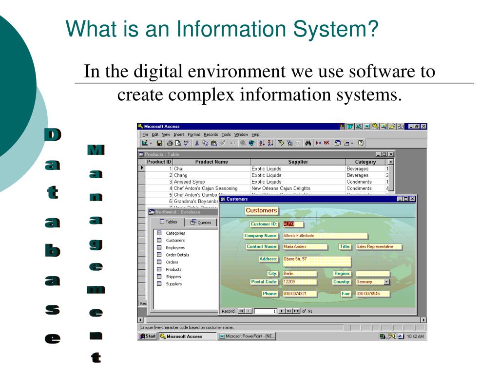Click Products table scroll up arrow

(x=391, y=162)
